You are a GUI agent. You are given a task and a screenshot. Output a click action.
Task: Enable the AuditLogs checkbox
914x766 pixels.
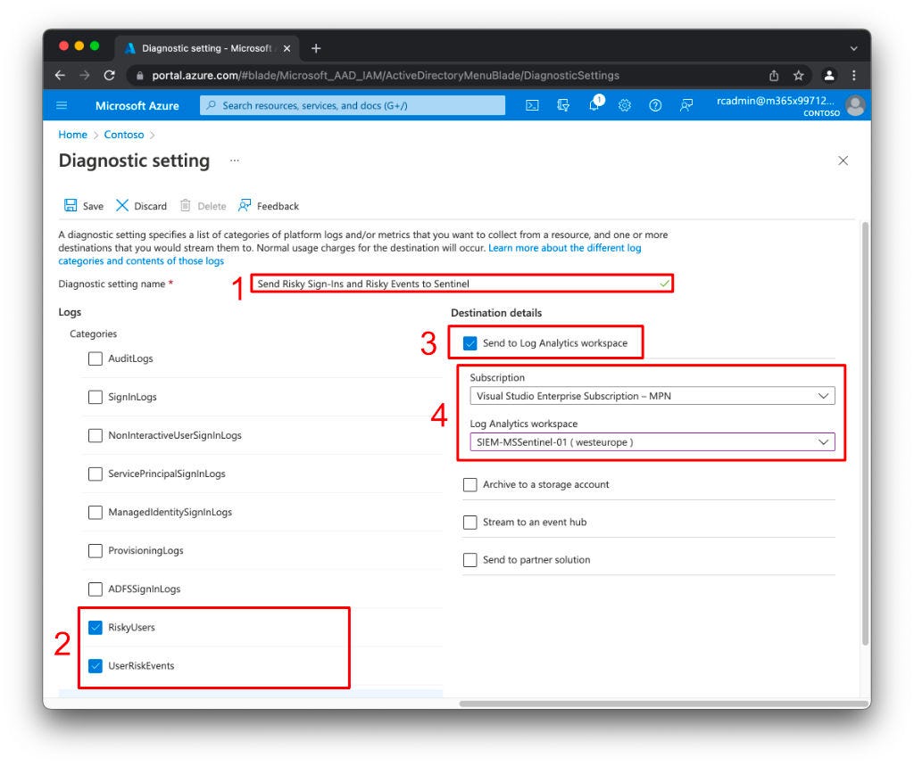95,358
